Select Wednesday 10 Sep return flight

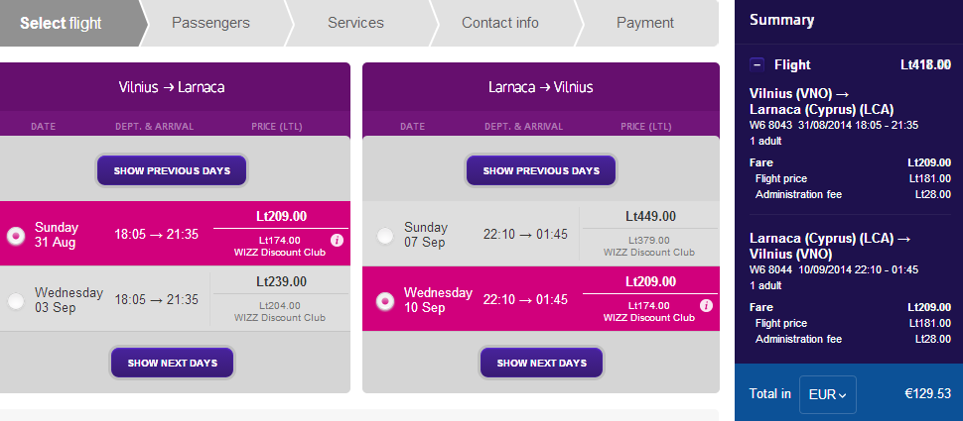point(385,300)
